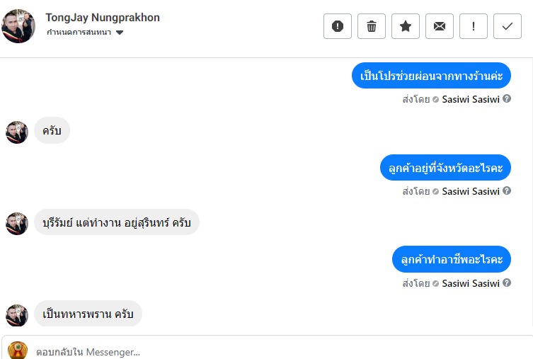This screenshot has height=359, width=533.
Task: Mark conversation unread with envelope icon
Action: (440, 26)
